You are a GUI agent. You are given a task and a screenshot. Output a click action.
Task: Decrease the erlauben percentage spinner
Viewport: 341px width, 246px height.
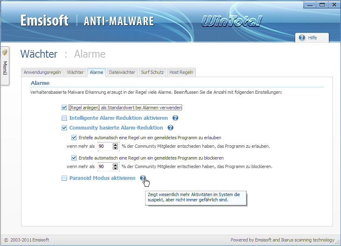(x=115, y=148)
